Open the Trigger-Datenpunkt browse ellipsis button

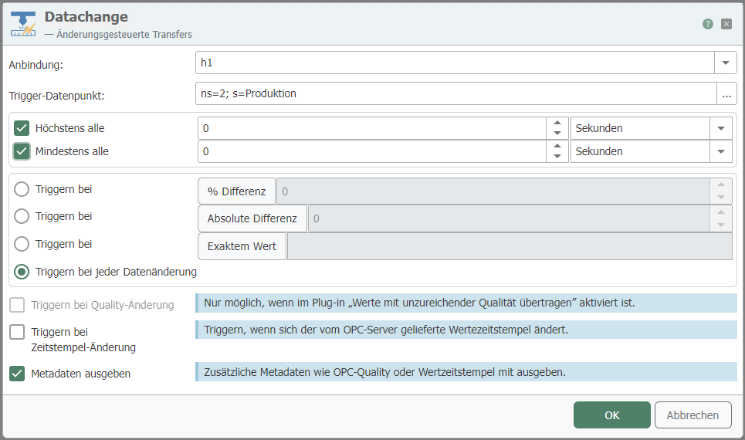pyautogui.click(x=726, y=94)
